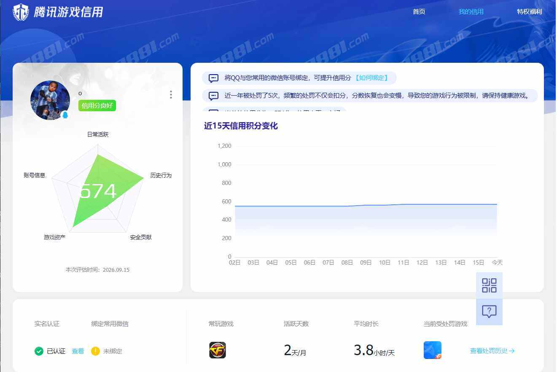Click message icon beside penalty notice
Image resolution: width=557 pixels, height=372 pixels.
tap(214, 96)
